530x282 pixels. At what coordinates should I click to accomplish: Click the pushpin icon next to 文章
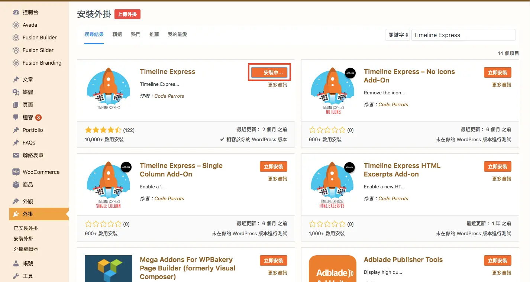[16, 80]
